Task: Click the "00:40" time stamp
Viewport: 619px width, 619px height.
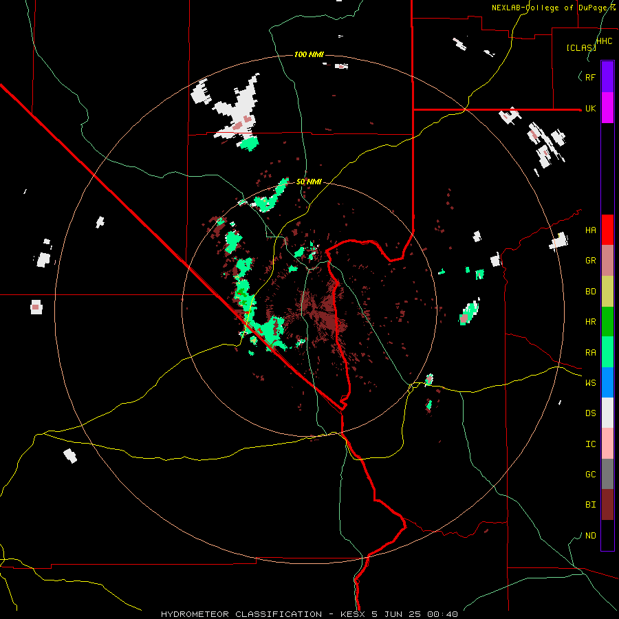Action: [x=442, y=614]
